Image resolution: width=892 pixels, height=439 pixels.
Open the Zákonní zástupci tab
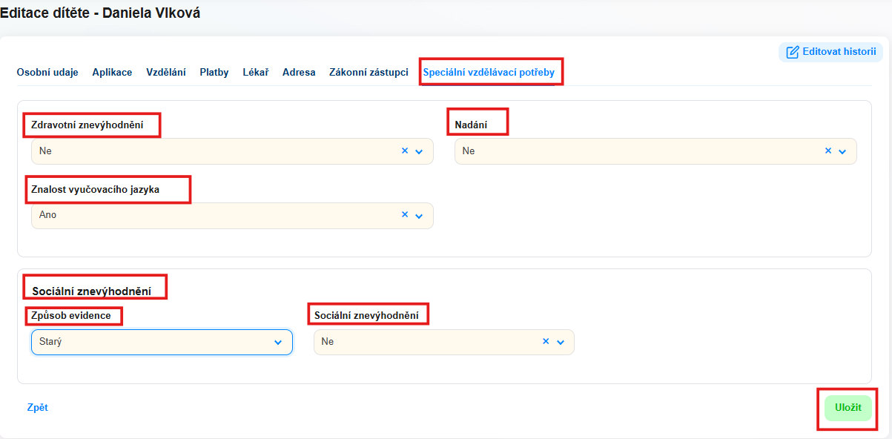click(369, 73)
